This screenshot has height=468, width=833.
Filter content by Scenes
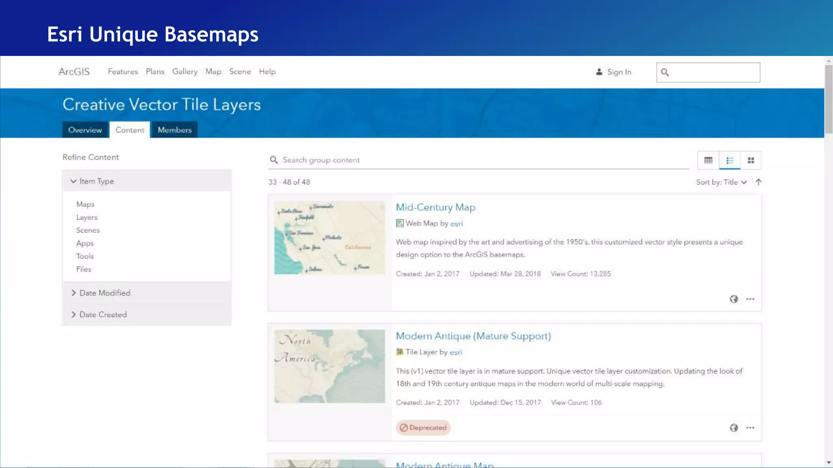[88, 230]
